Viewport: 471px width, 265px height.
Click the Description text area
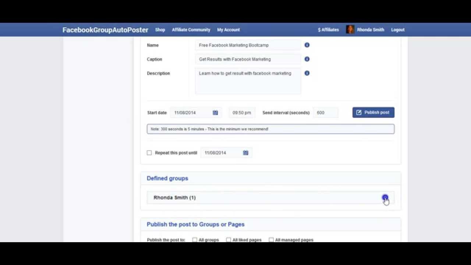(x=248, y=81)
